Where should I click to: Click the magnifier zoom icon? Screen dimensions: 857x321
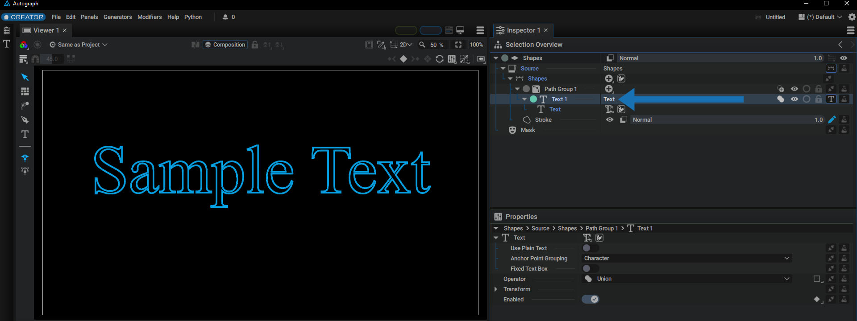click(422, 45)
